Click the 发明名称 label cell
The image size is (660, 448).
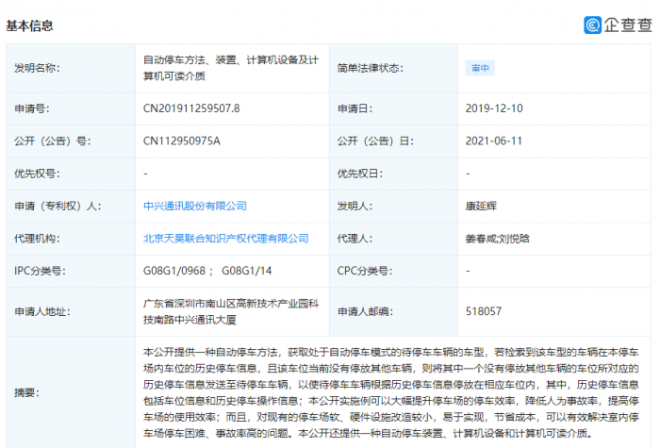[71, 68]
